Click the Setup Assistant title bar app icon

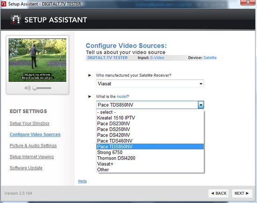coord(4,4)
